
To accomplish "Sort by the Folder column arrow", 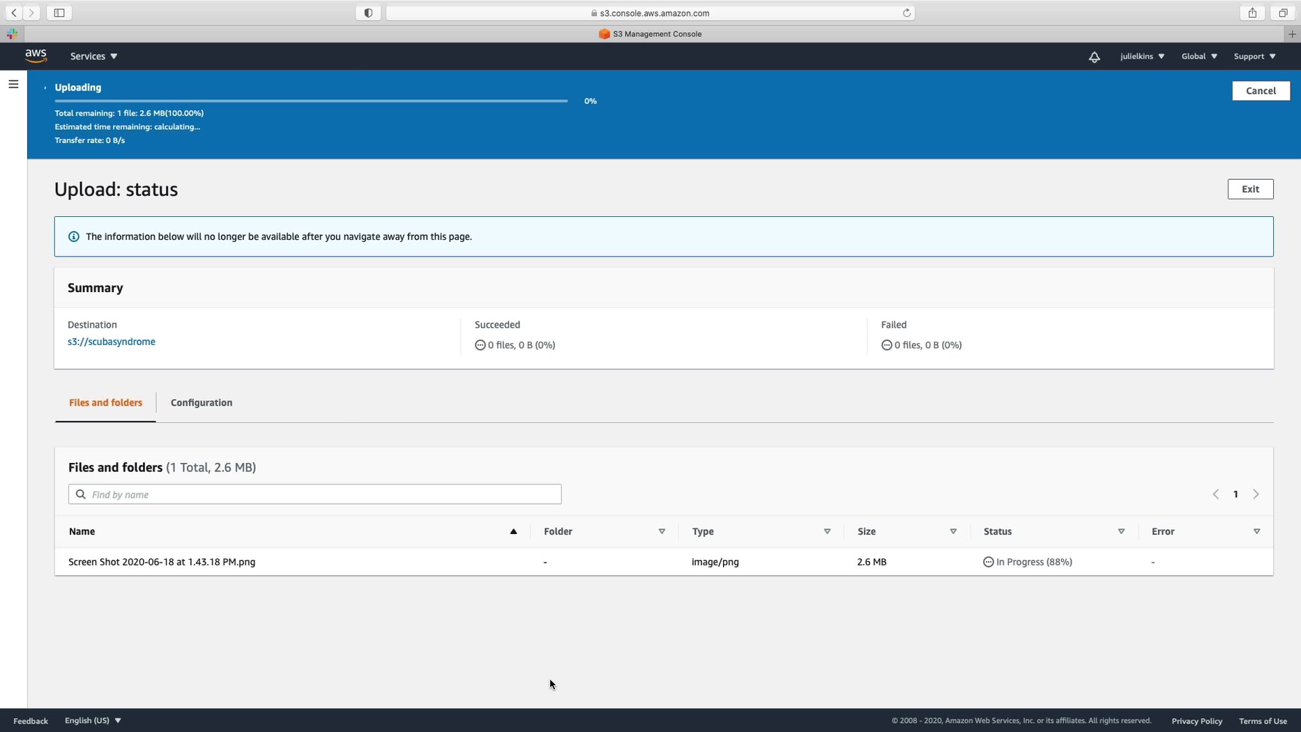I will click(662, 531).
